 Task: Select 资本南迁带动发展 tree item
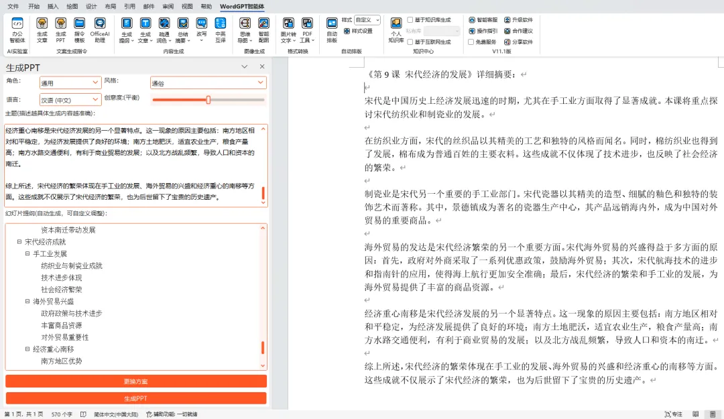tap(68, 229)
